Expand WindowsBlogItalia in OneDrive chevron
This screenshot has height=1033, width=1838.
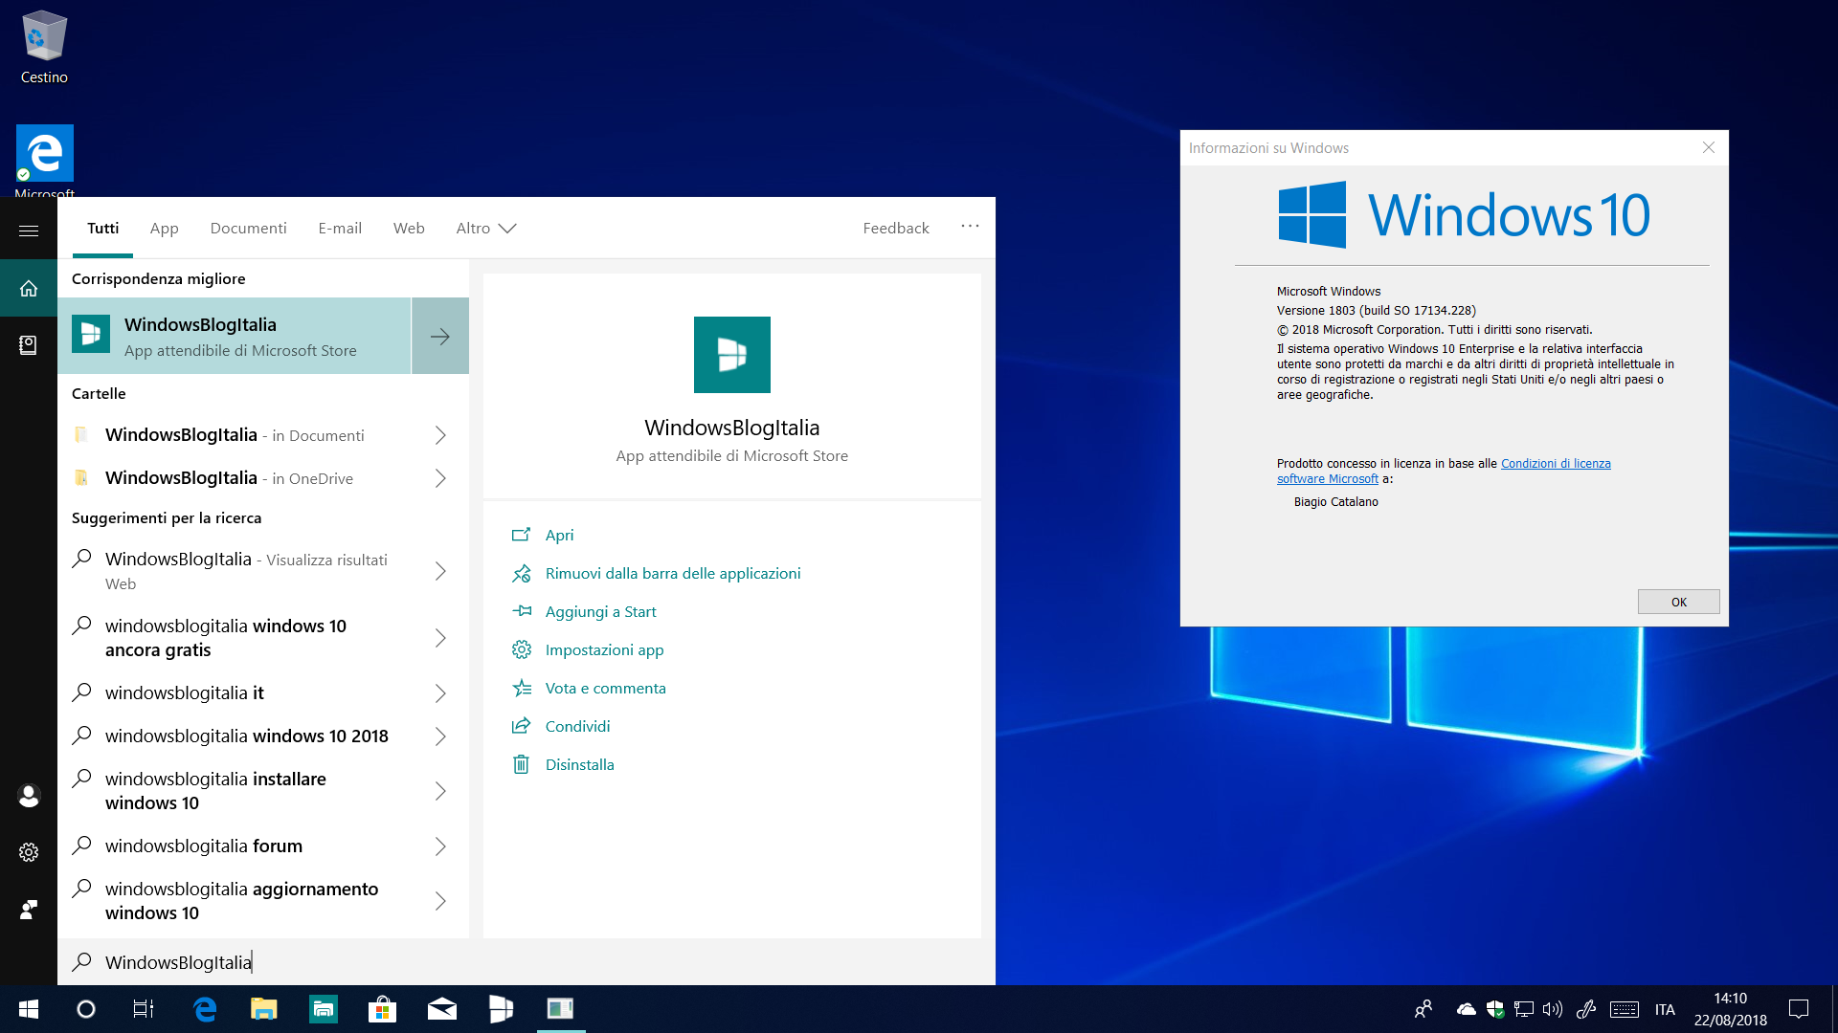point(440,478)
